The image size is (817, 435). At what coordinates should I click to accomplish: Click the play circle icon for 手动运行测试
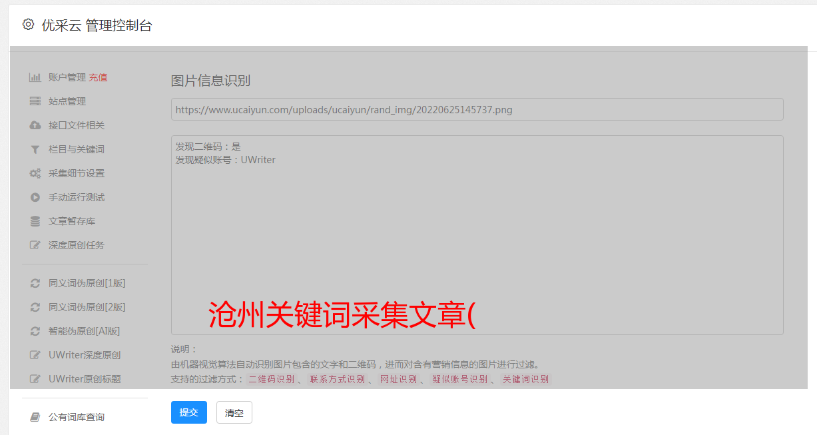35,197
